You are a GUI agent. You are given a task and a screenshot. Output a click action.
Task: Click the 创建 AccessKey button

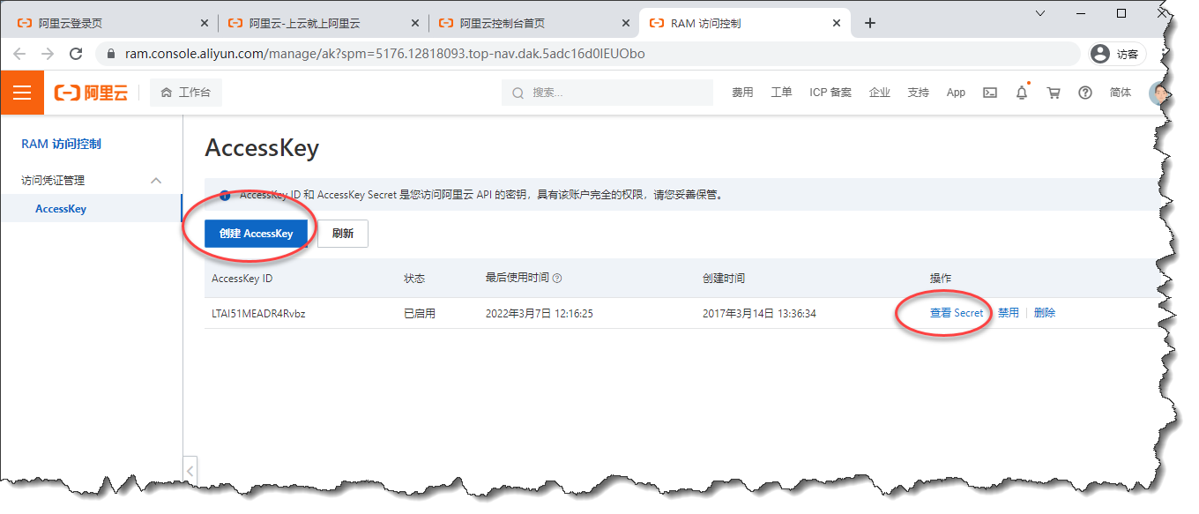coord(256,234)
